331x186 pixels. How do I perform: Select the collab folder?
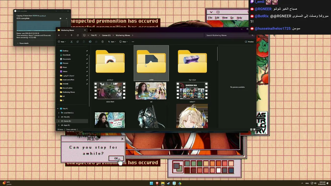pos(151,63)
